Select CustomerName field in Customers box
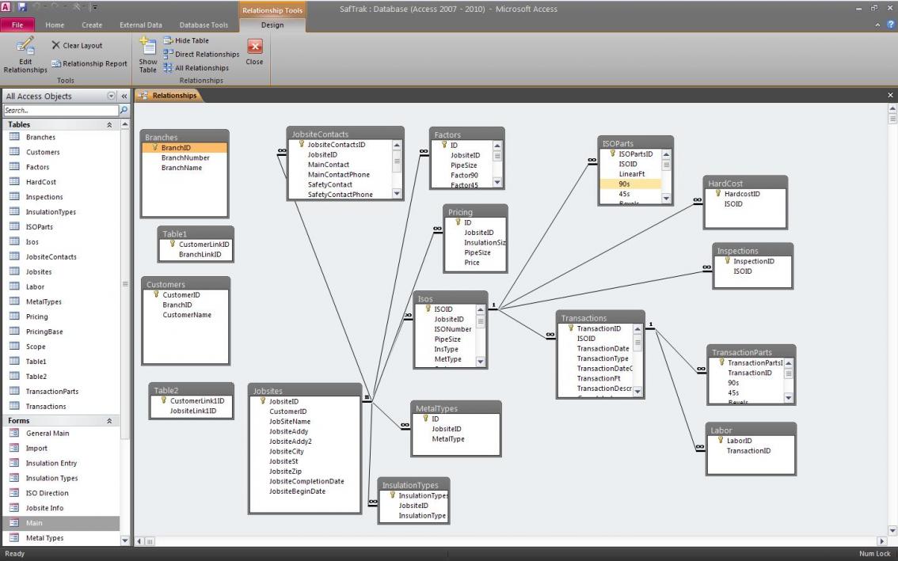Image resolution: width=898 pixels, height=561 pixels. pos(187,315)
